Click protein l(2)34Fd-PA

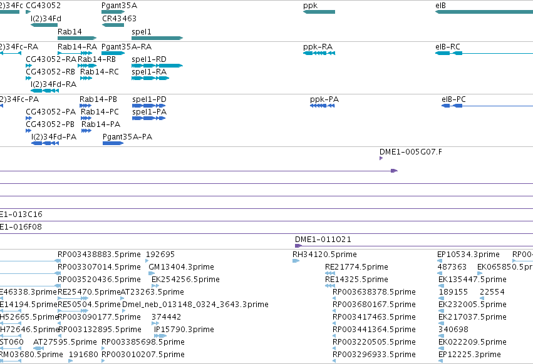coord(45,143)
